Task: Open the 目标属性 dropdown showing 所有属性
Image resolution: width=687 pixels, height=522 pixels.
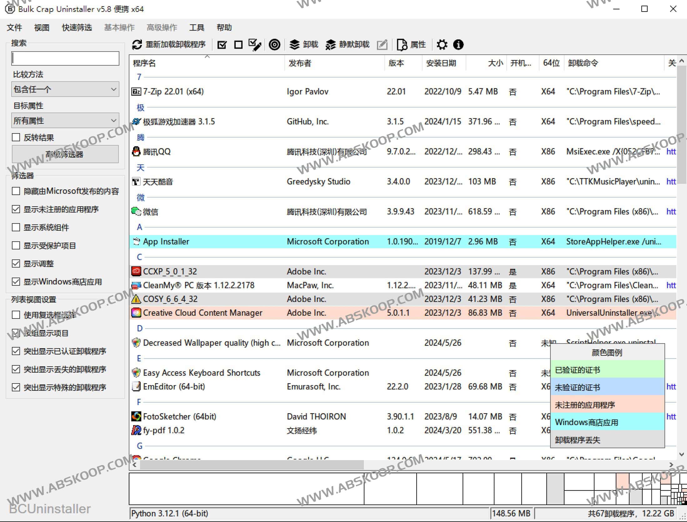Action: [65, 120]
